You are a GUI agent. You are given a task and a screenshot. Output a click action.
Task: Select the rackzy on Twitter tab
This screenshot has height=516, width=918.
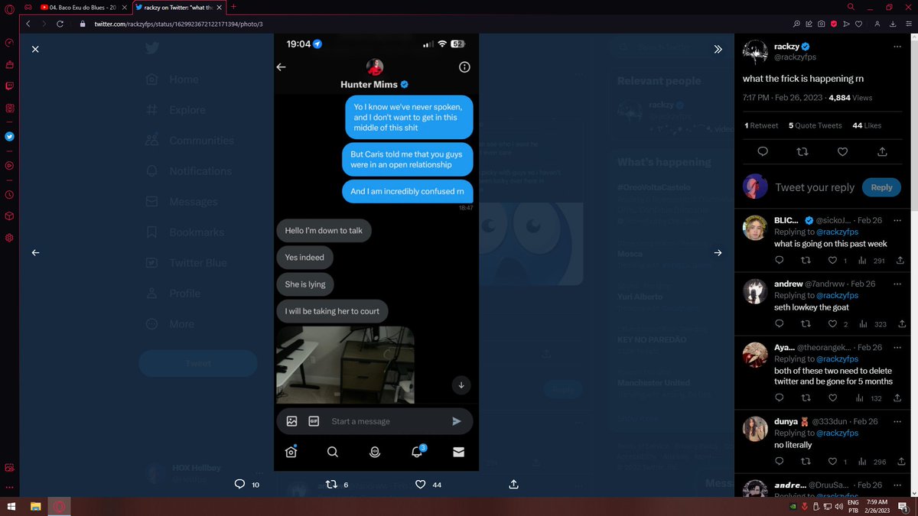(180, 7)
